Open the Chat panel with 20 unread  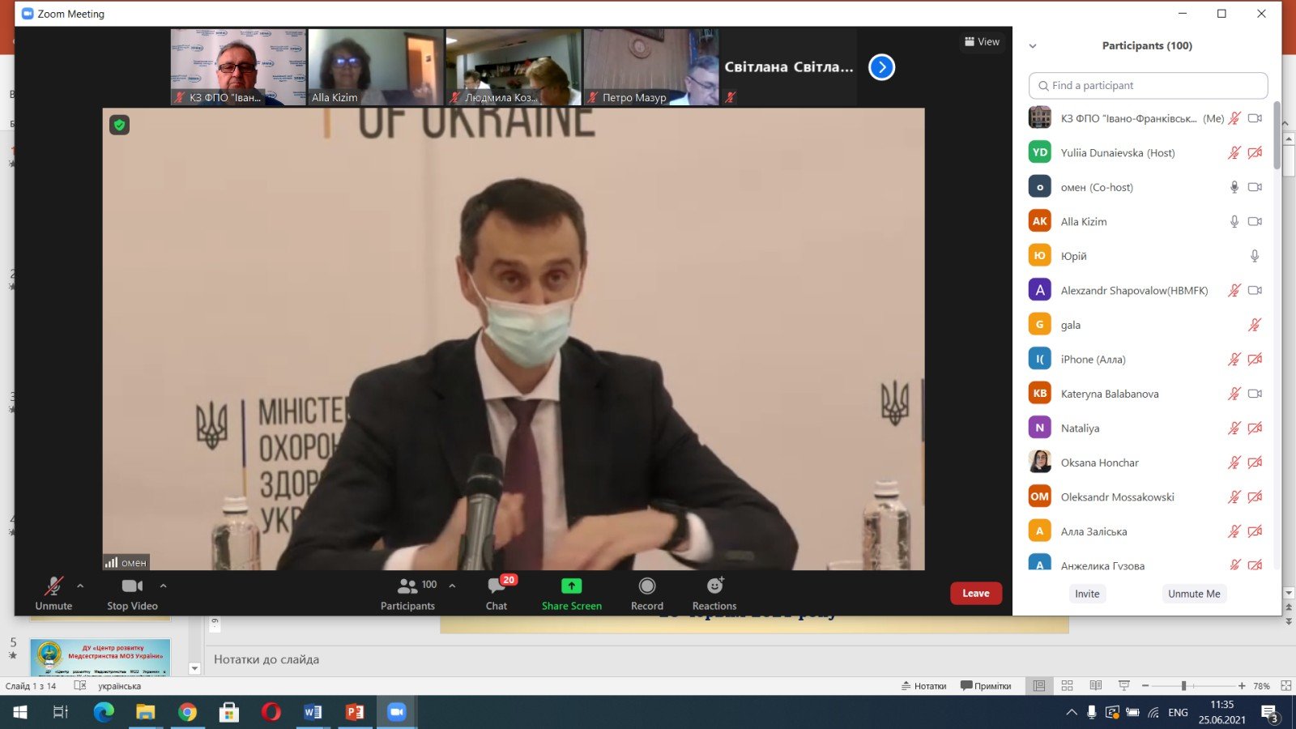click(497, 593)
